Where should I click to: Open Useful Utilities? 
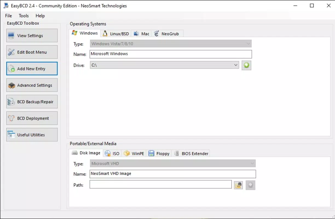32,135
